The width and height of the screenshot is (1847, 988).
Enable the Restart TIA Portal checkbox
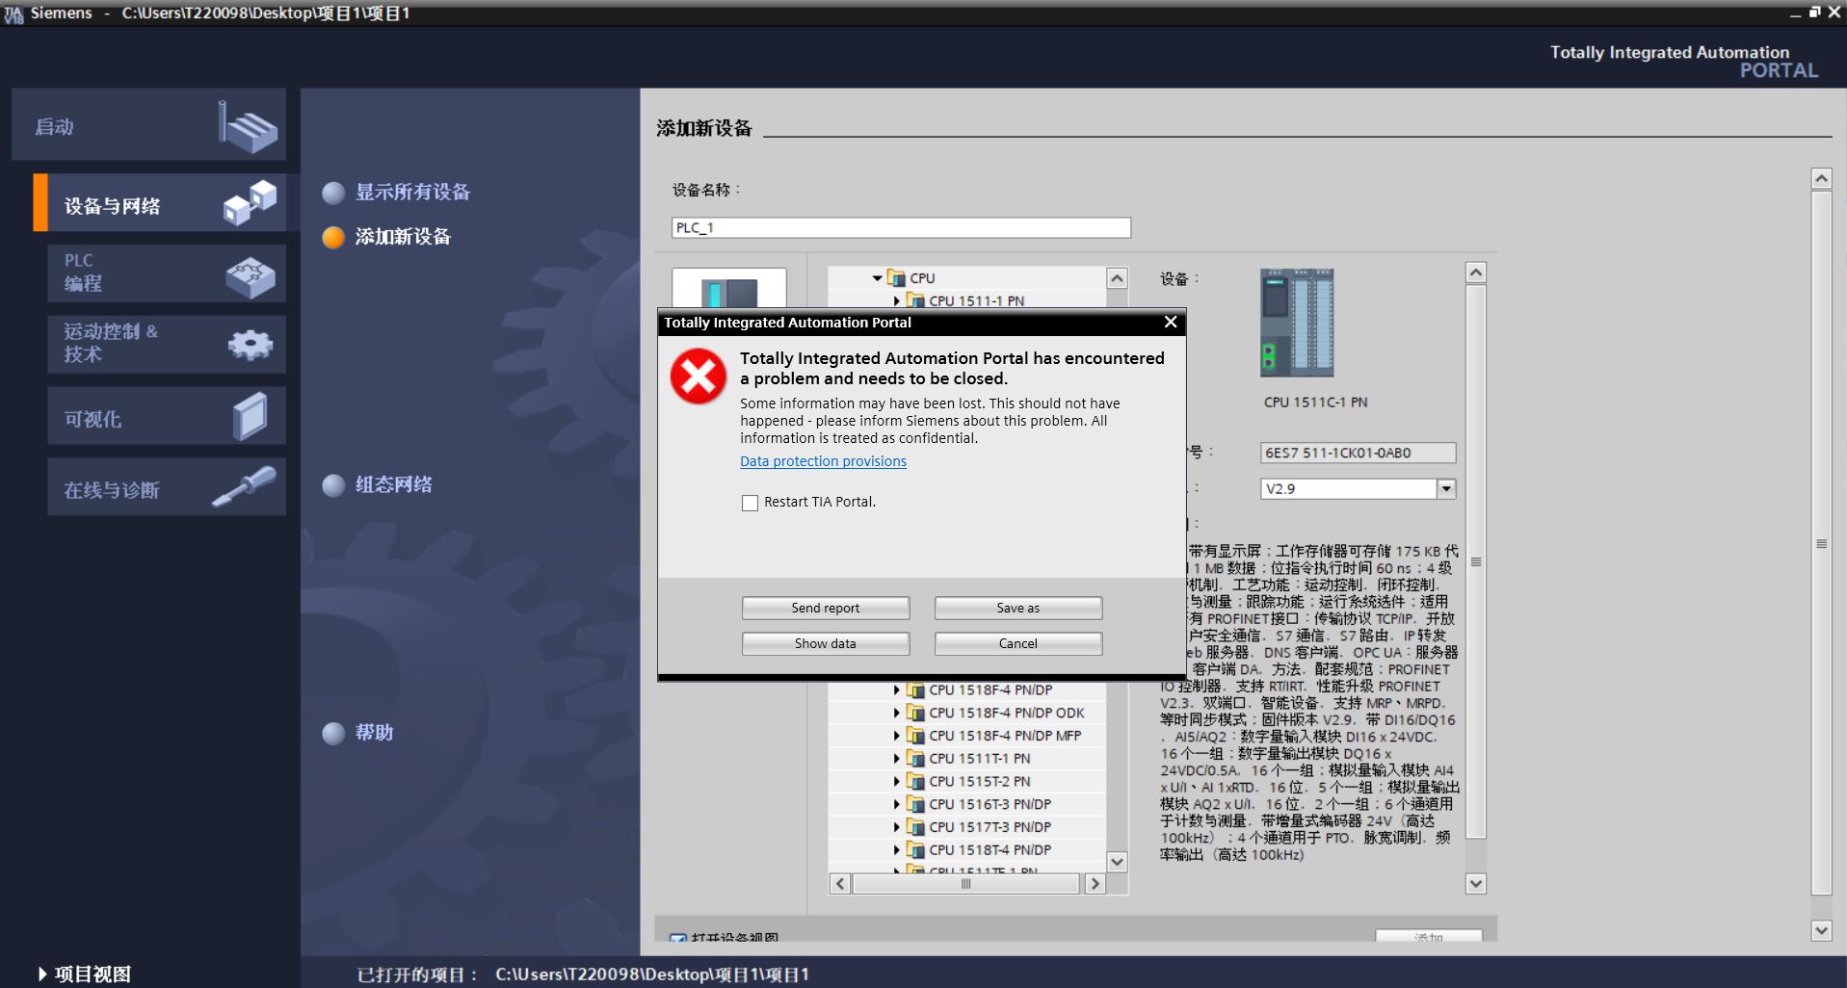click(x=750, y=503)
